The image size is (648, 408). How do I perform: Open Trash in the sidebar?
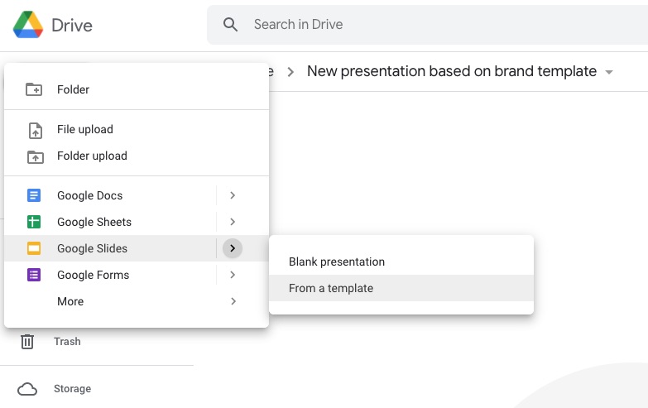point(67,342)
